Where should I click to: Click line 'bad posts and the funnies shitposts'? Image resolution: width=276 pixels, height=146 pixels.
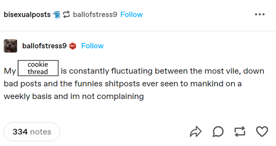click(x=72, y=84)
